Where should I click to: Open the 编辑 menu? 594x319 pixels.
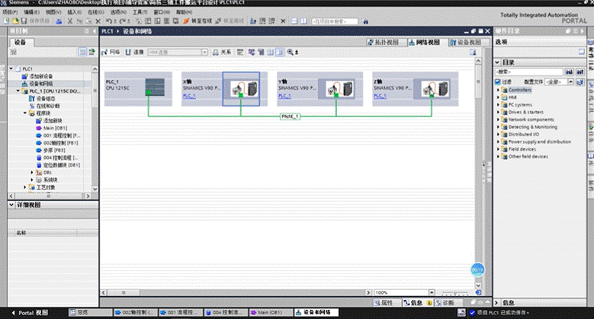point(31,12)
